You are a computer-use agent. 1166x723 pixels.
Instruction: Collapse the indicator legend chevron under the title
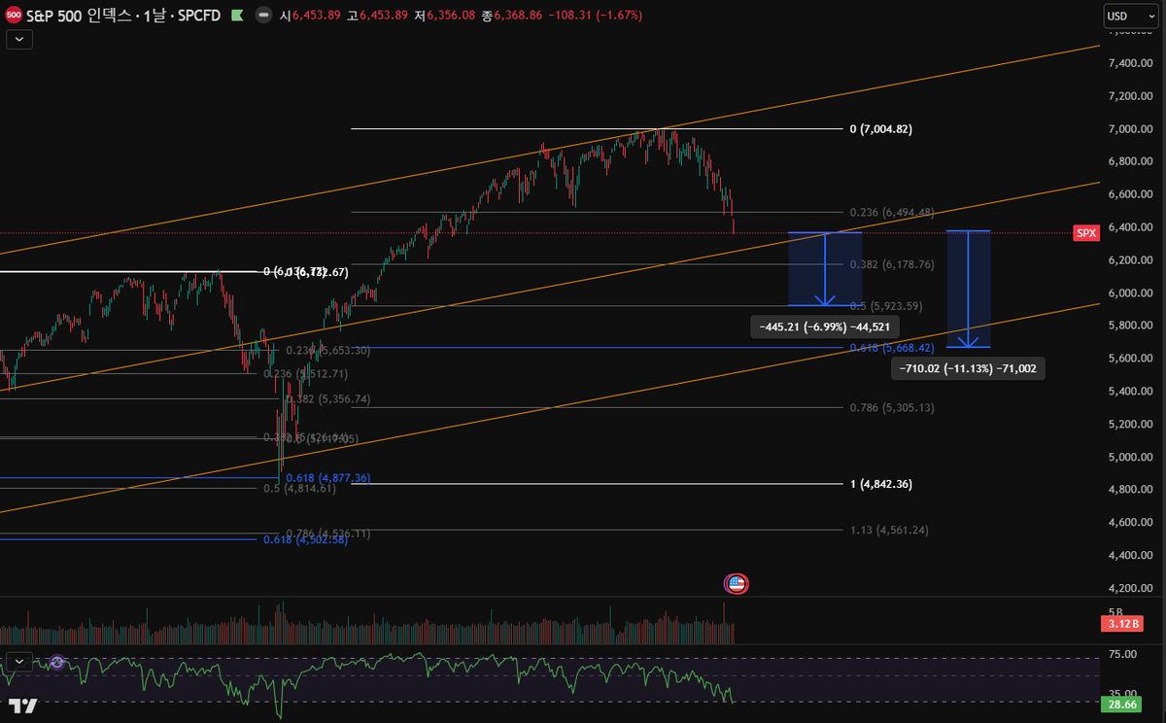pos(19,39)
